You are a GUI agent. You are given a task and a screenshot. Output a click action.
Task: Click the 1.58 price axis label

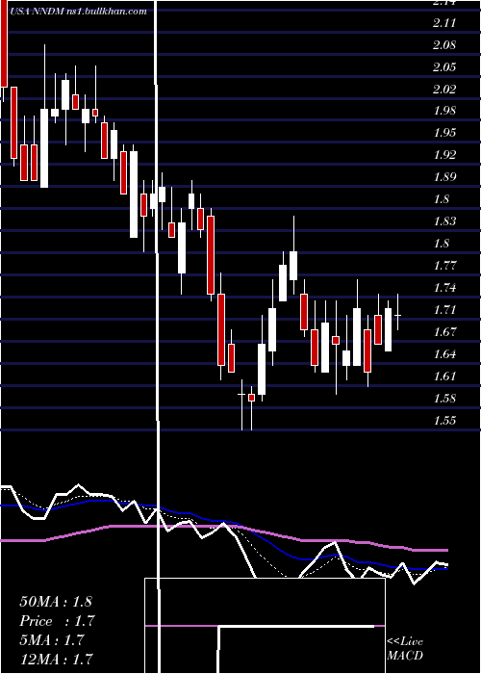444,398
